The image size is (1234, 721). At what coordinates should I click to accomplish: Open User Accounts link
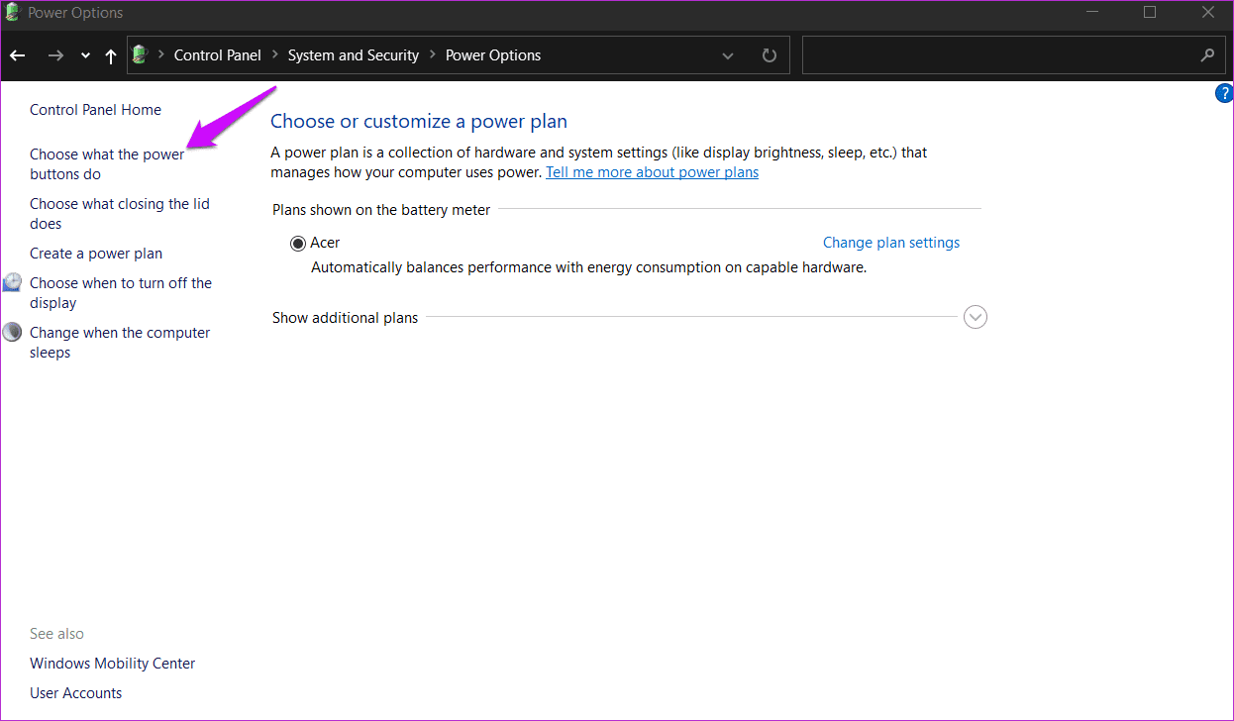pyautogui.click(x=76, y=693)
